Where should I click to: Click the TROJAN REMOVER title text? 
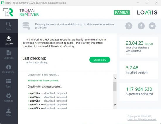pos(29,13)
